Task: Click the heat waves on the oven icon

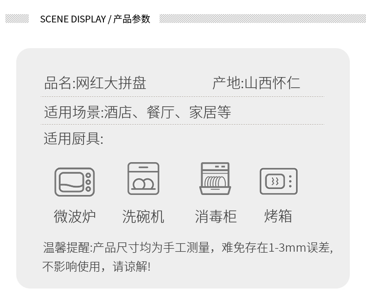Action: [275, 181]
